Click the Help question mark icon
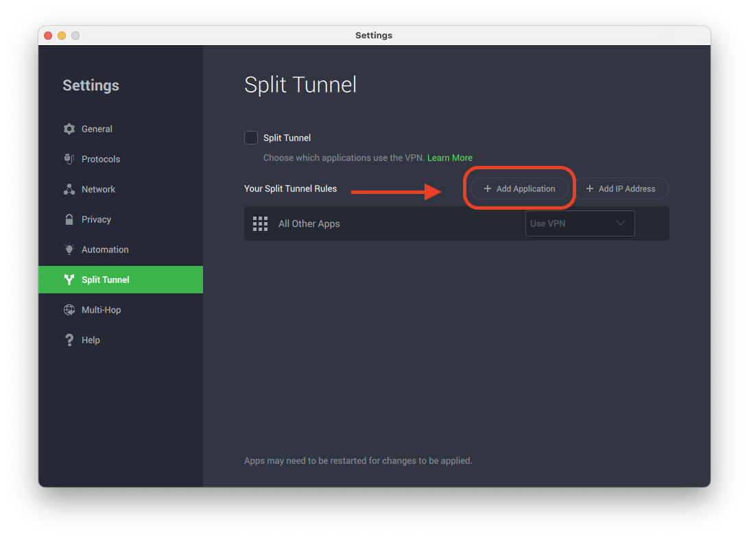This screenshot has width=749, height=538. point(69,340)
